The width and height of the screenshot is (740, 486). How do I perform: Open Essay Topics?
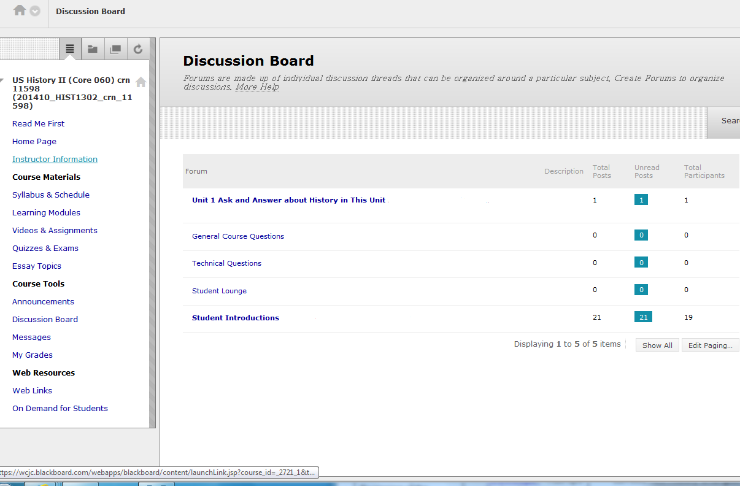[37, 266]
